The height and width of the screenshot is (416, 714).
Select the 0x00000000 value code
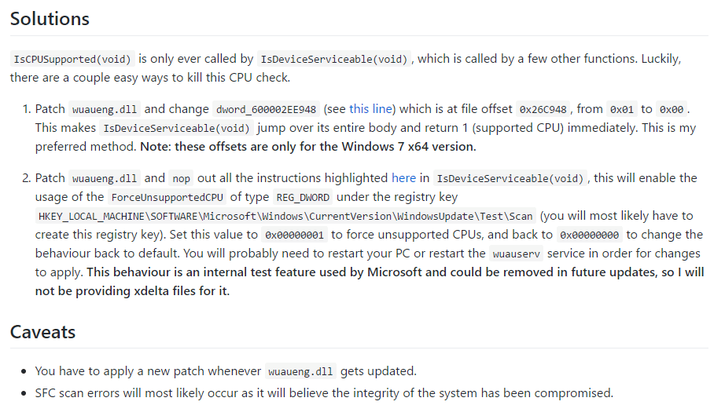coord(589,235)
